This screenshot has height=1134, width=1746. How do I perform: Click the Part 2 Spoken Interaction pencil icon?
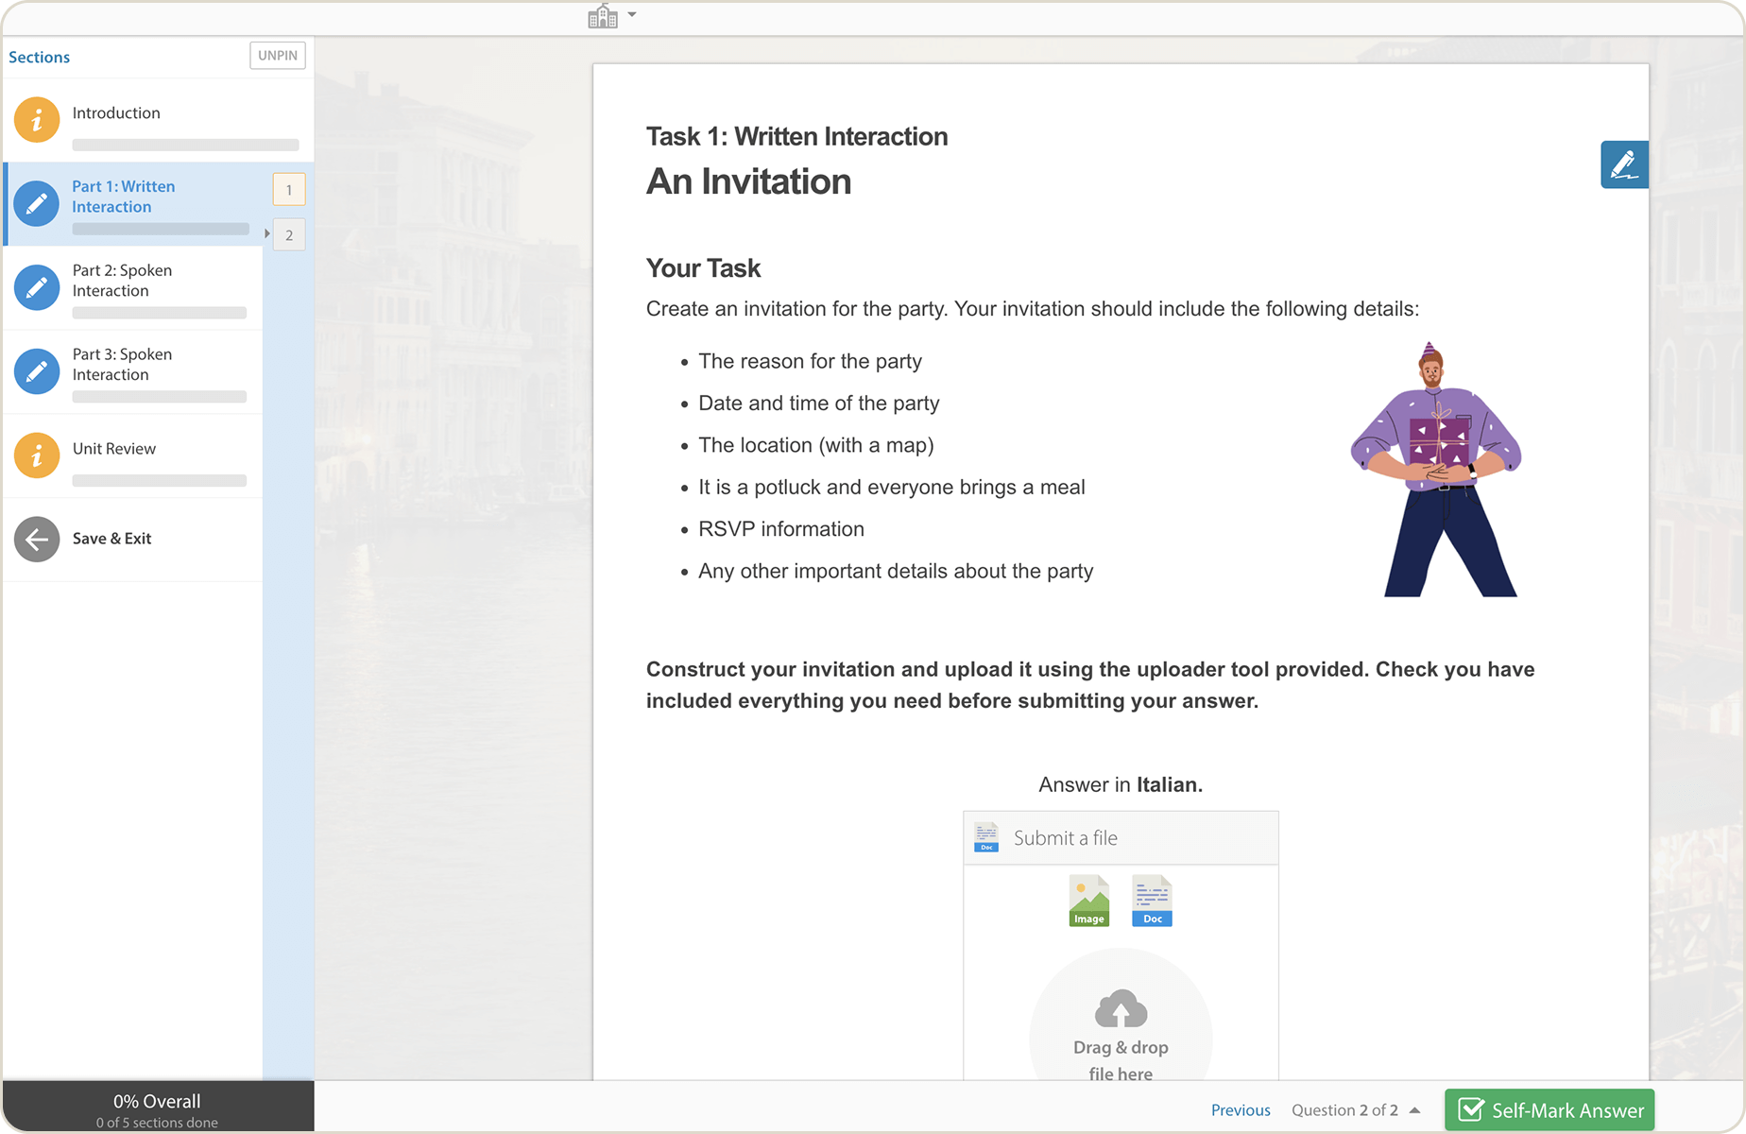(x=37, y=287)
